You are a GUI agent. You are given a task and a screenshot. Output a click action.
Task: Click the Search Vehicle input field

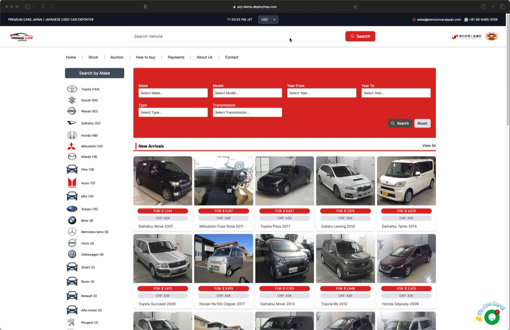(237, 37)
